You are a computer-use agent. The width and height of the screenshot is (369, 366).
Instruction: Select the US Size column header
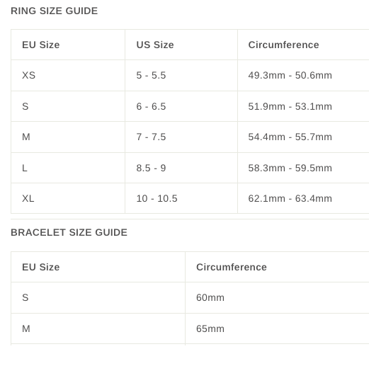181,45
